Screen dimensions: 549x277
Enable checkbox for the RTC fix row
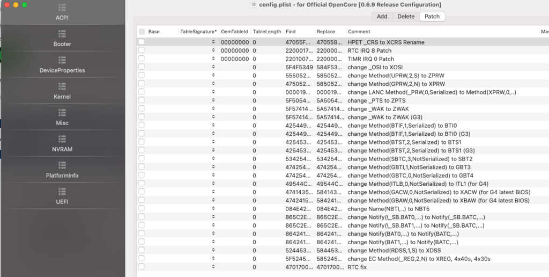(x=142, y=267)
